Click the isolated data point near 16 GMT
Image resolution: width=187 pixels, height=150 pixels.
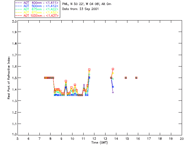[136, 78]
